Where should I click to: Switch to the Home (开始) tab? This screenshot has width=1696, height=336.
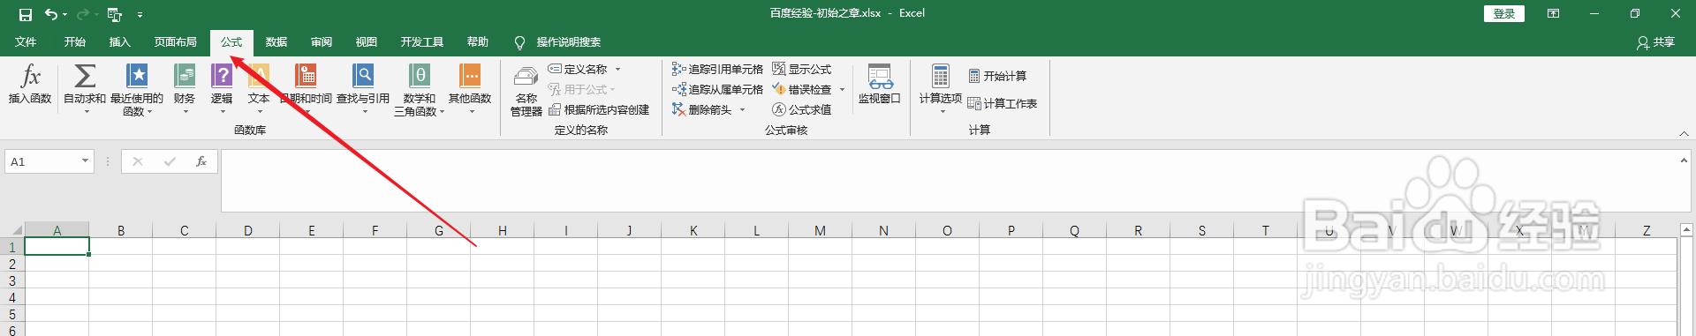click(75, 42)
